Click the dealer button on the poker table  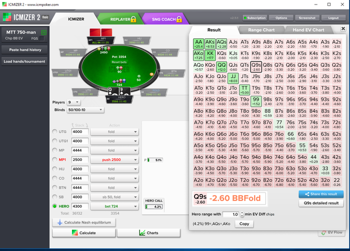tap(151, 74)
